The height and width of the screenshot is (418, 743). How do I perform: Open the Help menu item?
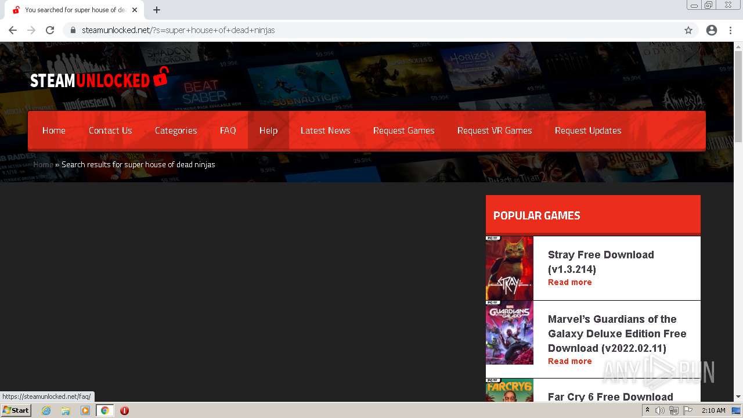click(x=268, y=131)
